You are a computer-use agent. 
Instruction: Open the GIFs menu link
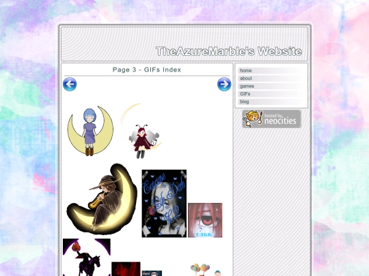click(x=271, y=94)
